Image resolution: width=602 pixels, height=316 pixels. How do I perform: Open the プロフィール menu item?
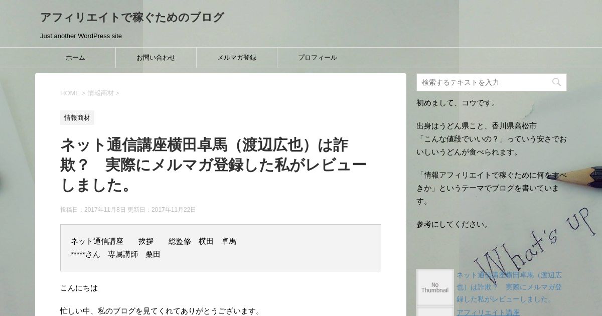318,58
